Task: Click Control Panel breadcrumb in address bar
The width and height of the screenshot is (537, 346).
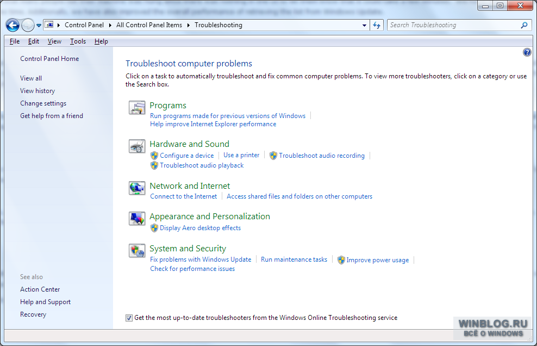Action: pos(84,25)
